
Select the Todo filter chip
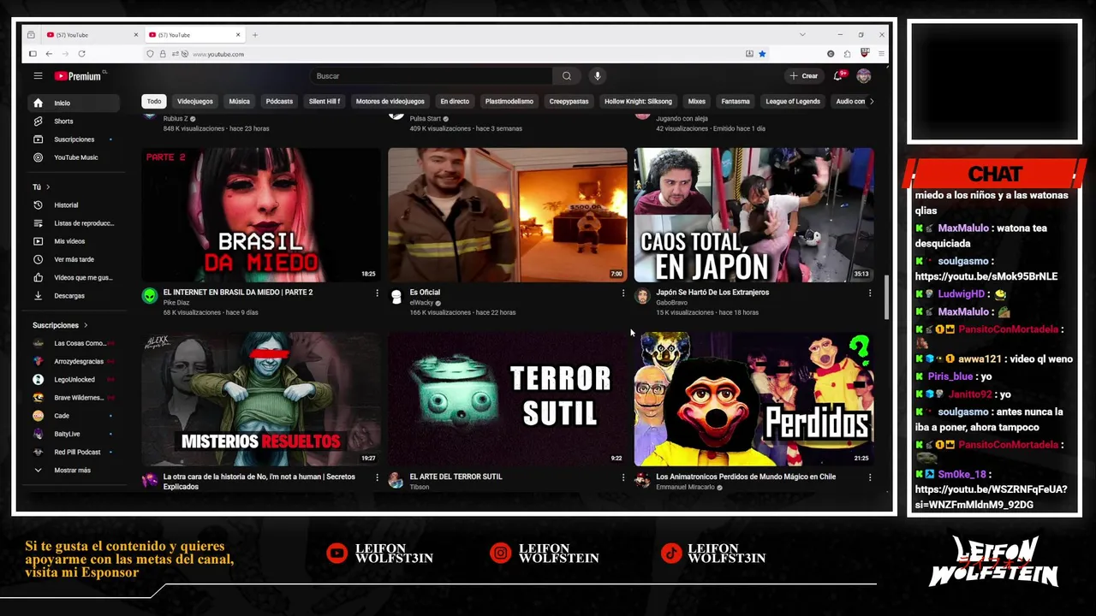coord(154,101)
